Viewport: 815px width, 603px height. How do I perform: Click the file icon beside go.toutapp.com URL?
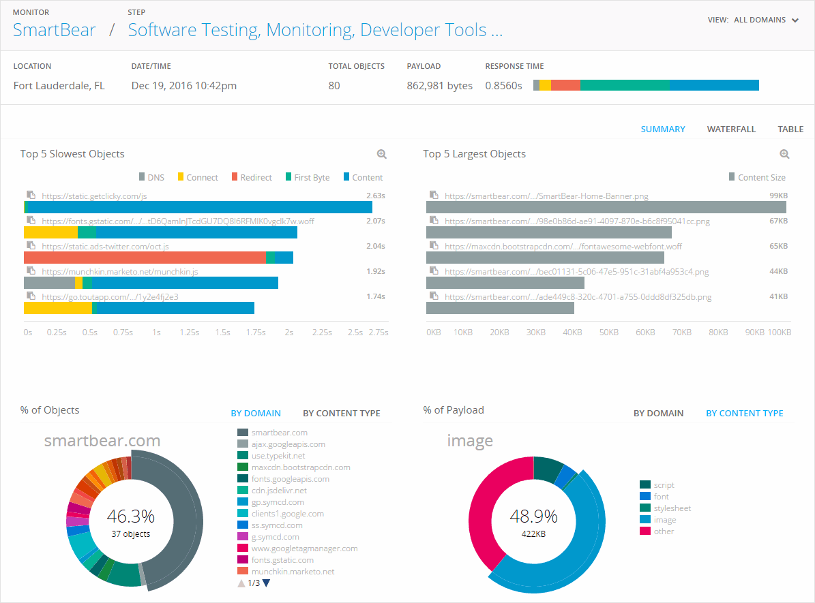[x=31, y=296]
